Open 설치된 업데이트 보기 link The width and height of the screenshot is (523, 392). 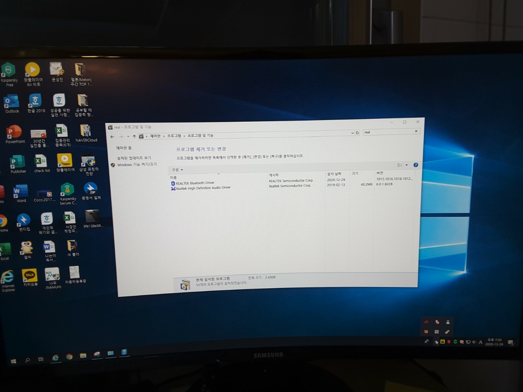pos(134,158)
